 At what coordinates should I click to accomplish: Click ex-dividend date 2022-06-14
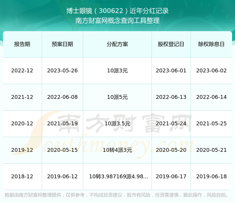coord(211,97)
